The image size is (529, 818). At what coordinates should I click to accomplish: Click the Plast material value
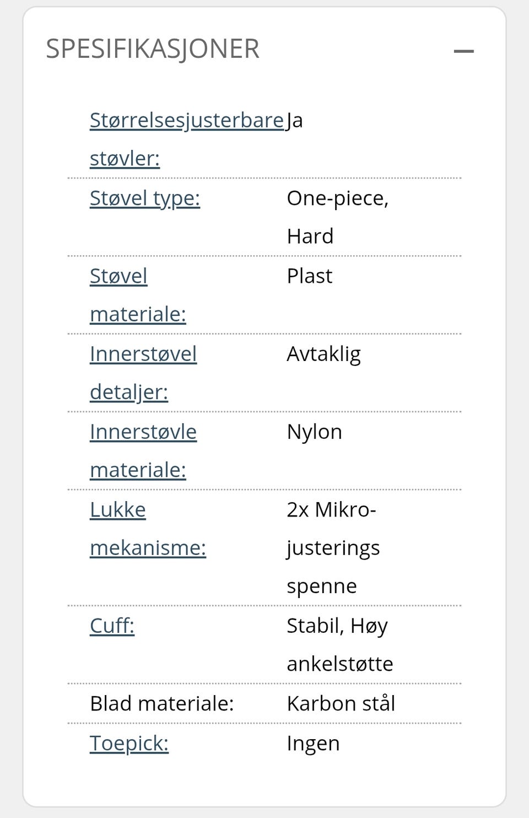pos(310,276)
